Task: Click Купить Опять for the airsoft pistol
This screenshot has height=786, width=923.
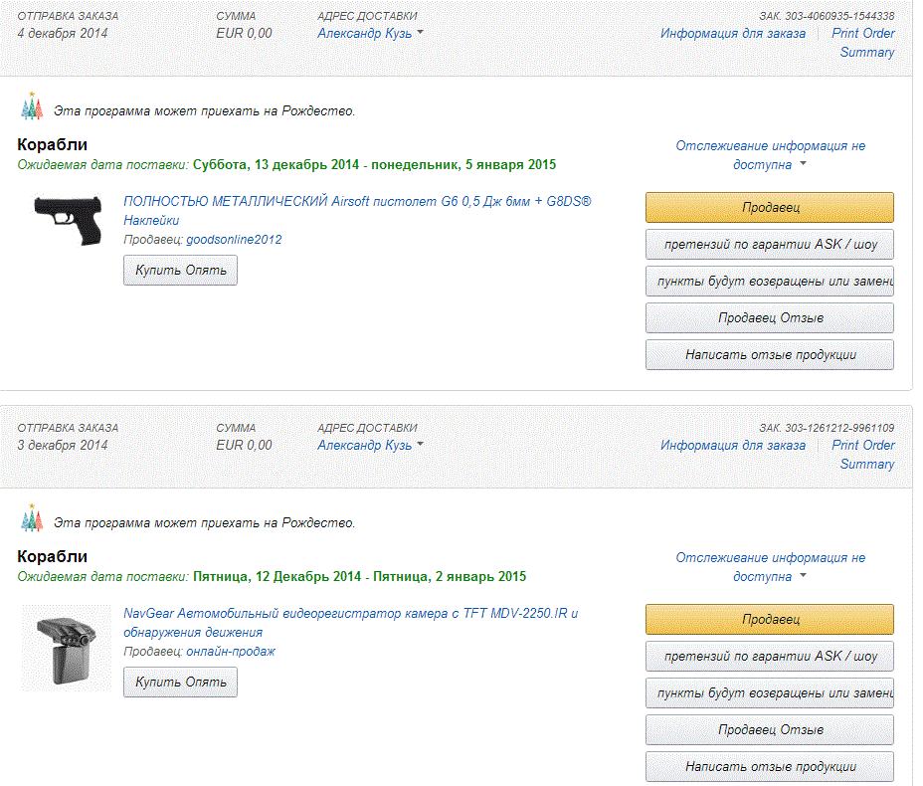Action: pos(180,270)
